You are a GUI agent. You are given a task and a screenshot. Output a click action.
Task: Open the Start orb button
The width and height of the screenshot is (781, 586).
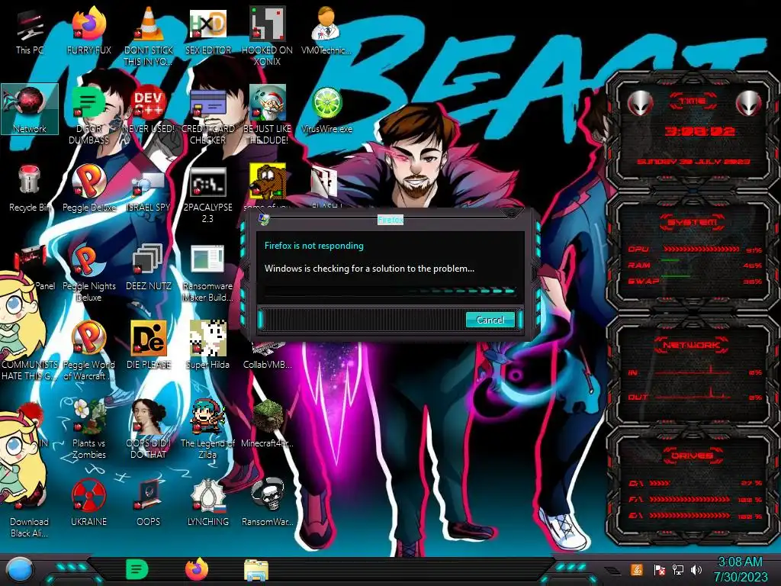click(20, 570)
